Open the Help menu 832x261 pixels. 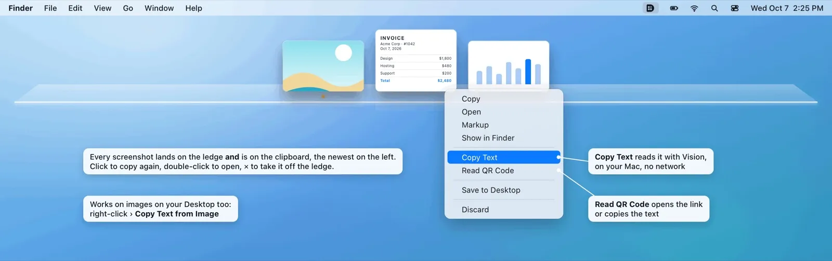point(193,8)
